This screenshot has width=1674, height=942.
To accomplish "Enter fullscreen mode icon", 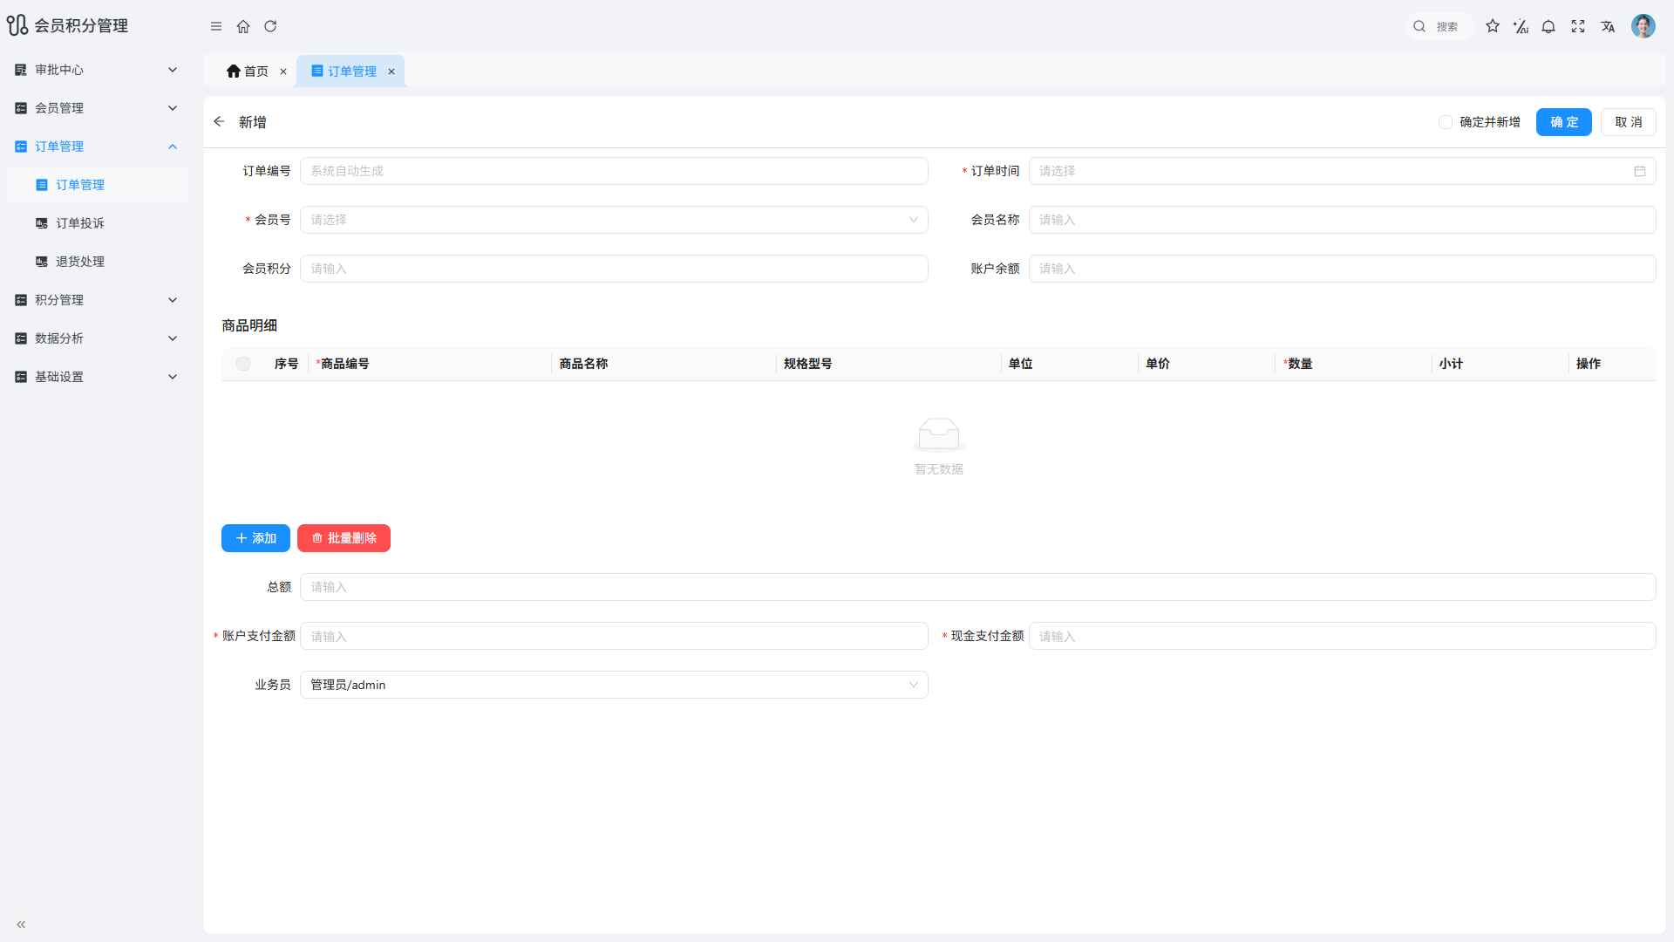I will [x=1578, y=26].
